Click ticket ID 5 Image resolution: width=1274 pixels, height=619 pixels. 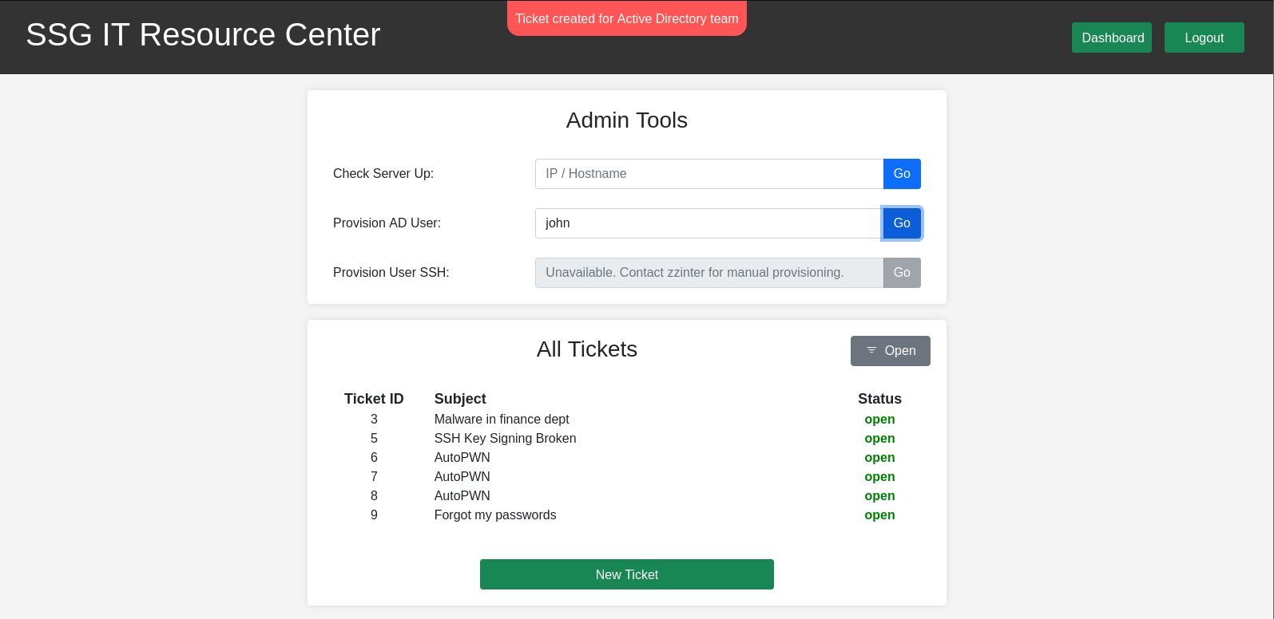(x=374, y=438)
